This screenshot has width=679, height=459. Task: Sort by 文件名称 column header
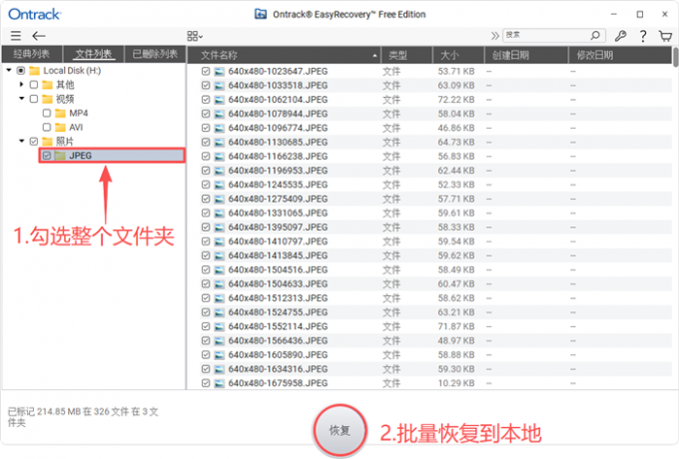[284, 55]
